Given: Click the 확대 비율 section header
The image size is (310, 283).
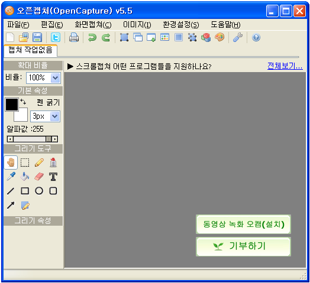Looking at the screenshot, I should [33, 66].
